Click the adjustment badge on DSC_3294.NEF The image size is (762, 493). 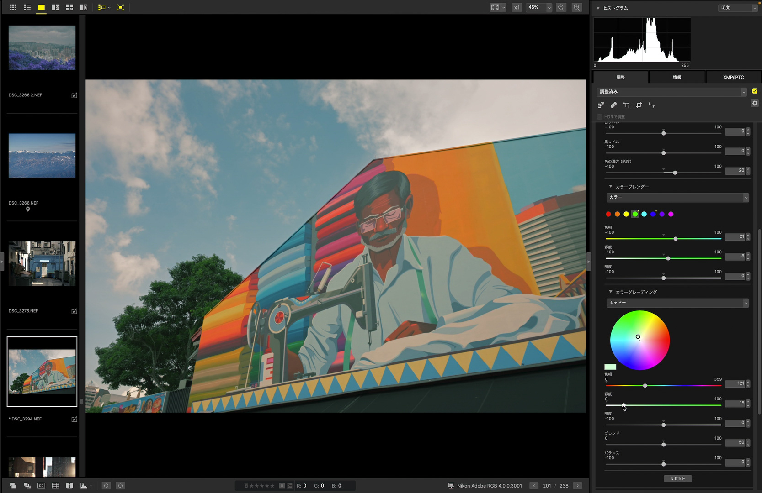coord(74,419)
